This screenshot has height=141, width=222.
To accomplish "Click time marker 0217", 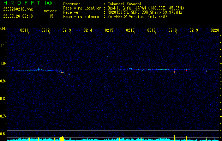I will point(151,30).
